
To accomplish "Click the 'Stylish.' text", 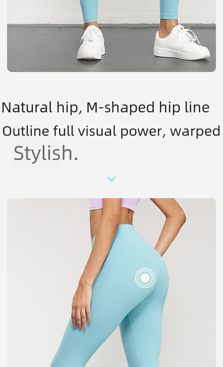I will pyautogui.click(x=46, y=153).
